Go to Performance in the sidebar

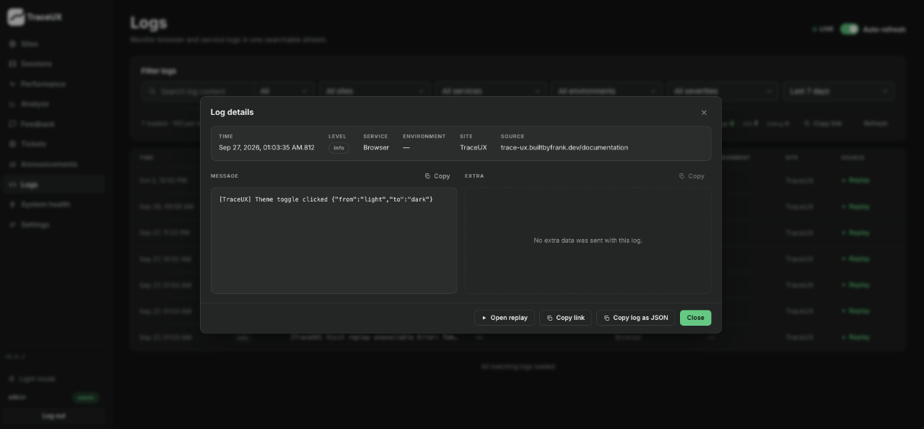click(x=54, y=84)
